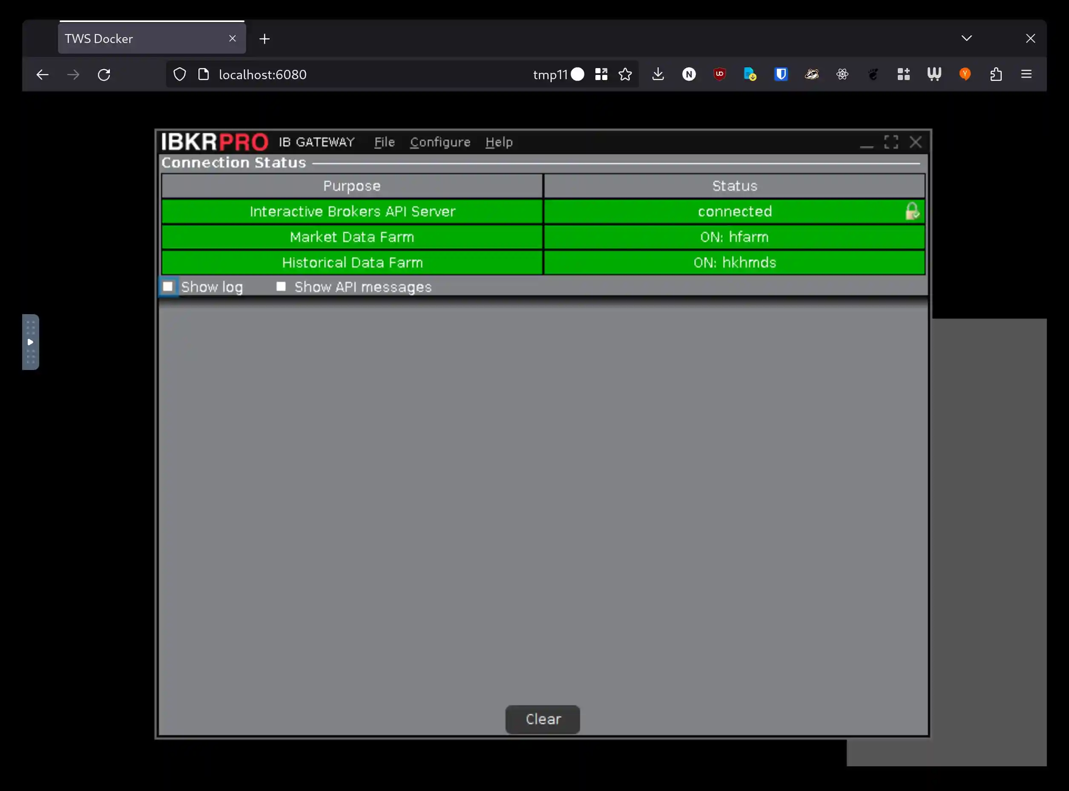Open the React Developer Tools icon

[x=842, y=74]
